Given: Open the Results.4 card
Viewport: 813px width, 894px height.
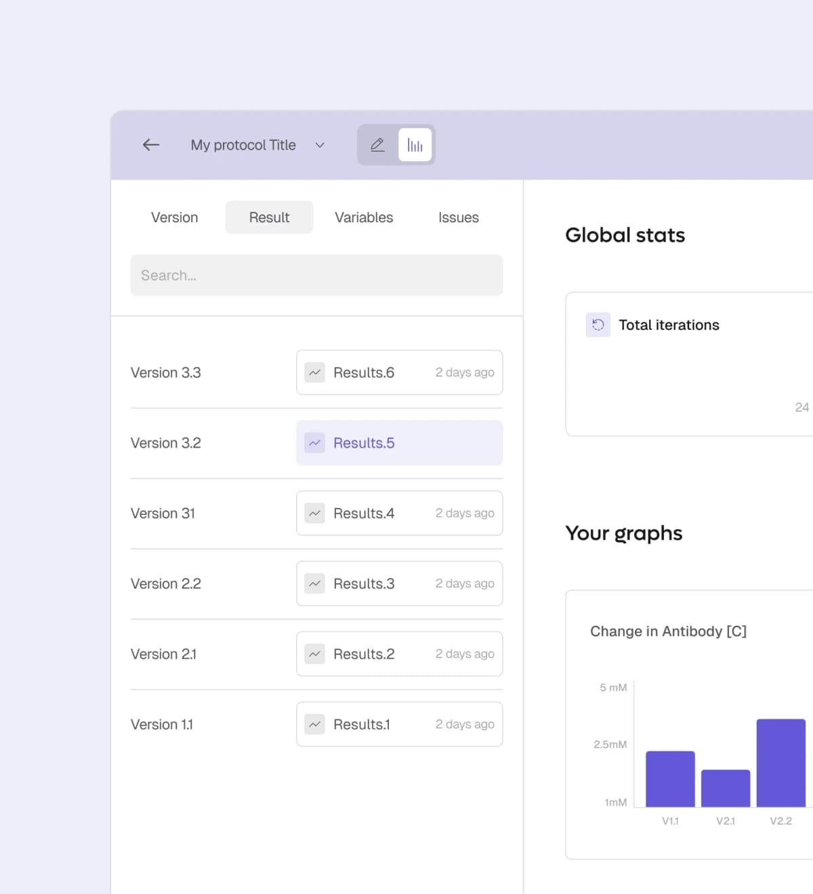Looking at the screenshot, I should point(400,513).
